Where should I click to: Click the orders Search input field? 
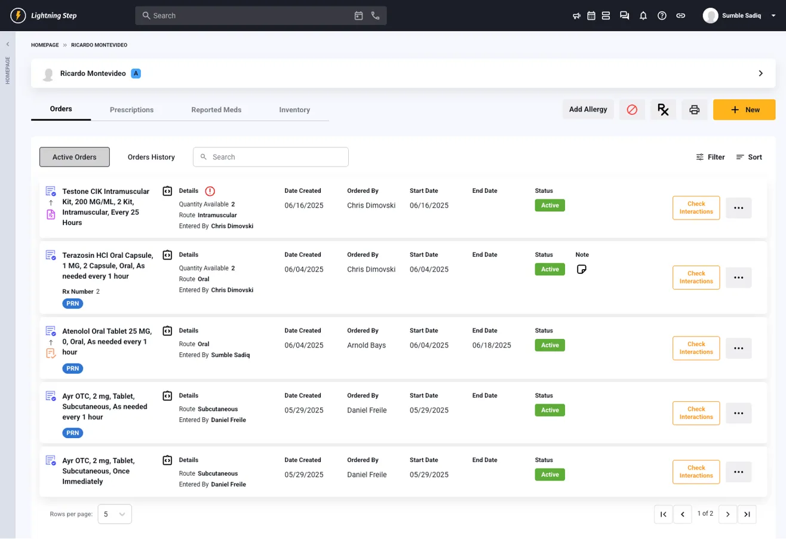tap(271, 157)
